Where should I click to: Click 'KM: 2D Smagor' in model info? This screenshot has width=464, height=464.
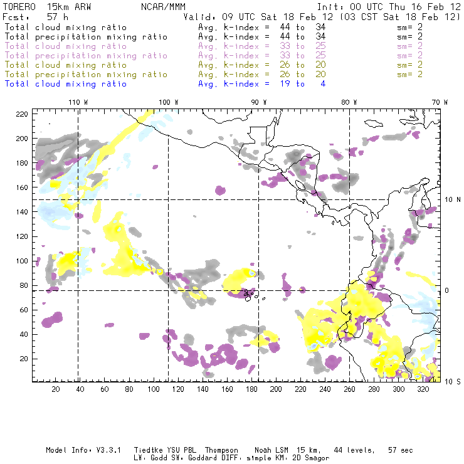303,458
